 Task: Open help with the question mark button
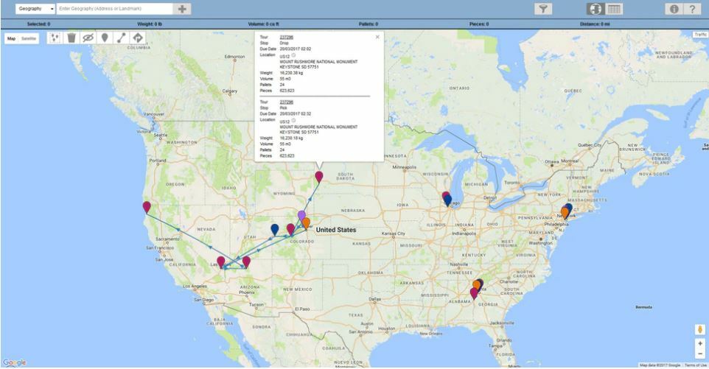[x=692, y=9]
